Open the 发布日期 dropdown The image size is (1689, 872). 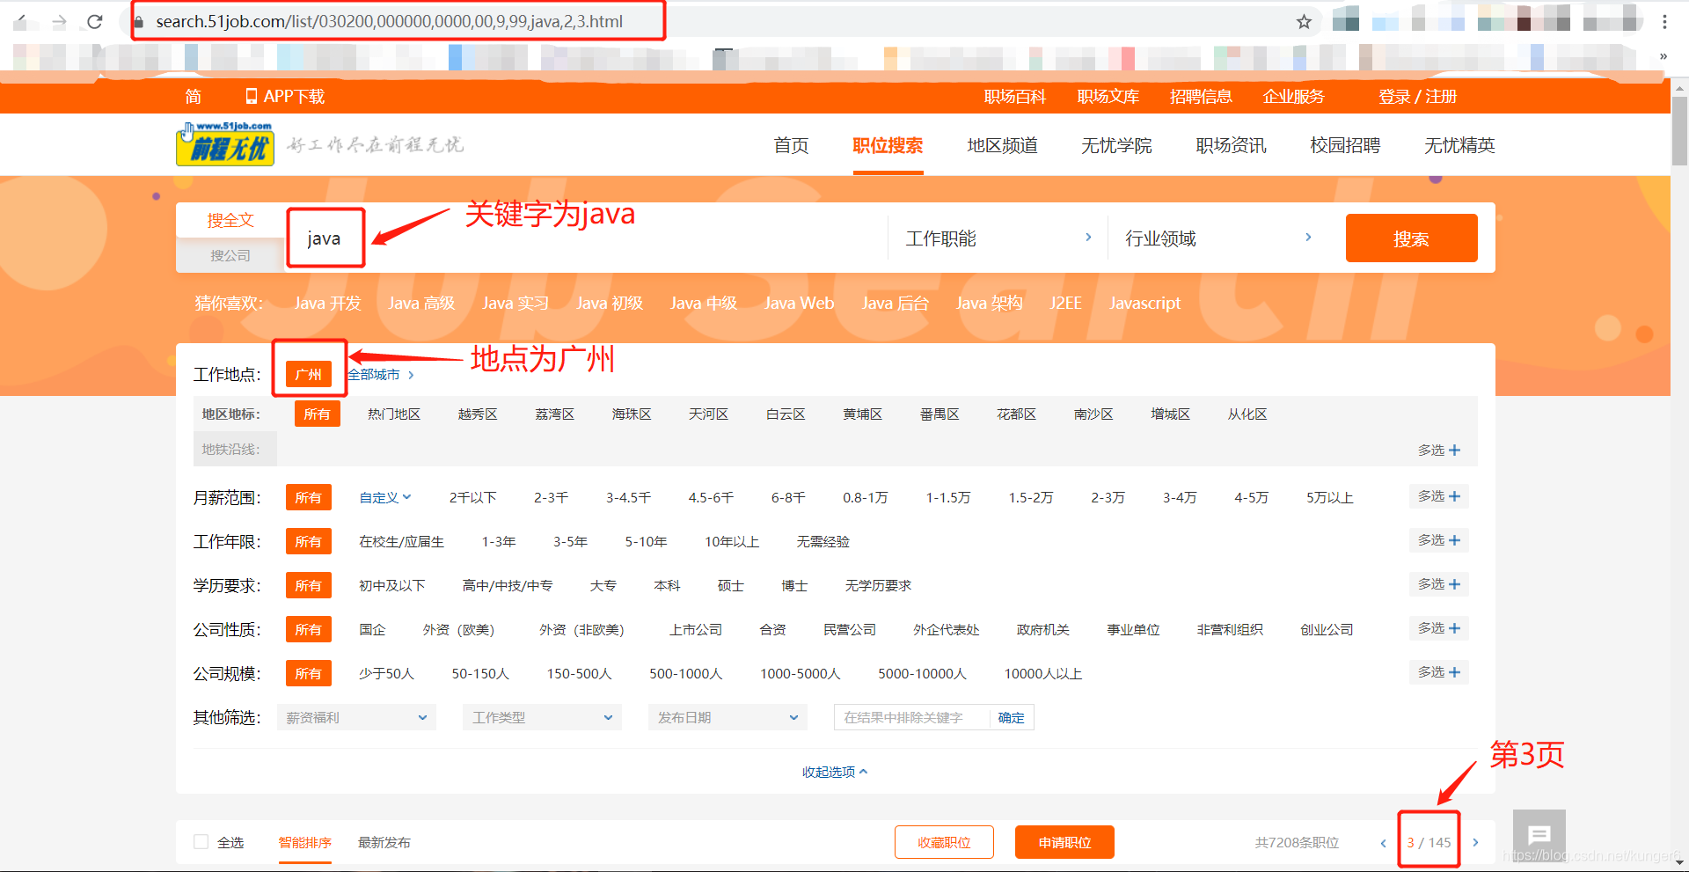coord(728,717)
